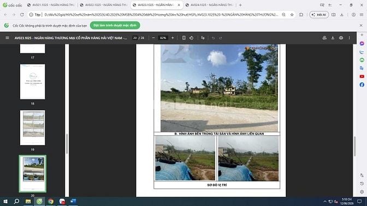Viewport: 367px width, 206px height.
Task: Open the PDF more options menu
Action: (349, 38)
